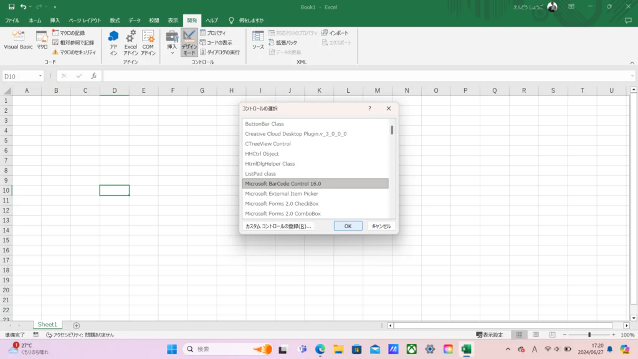Select Creative Cloud Desktop Plugin entry
The height and width of the screenshot is (359, 638).
315,133
